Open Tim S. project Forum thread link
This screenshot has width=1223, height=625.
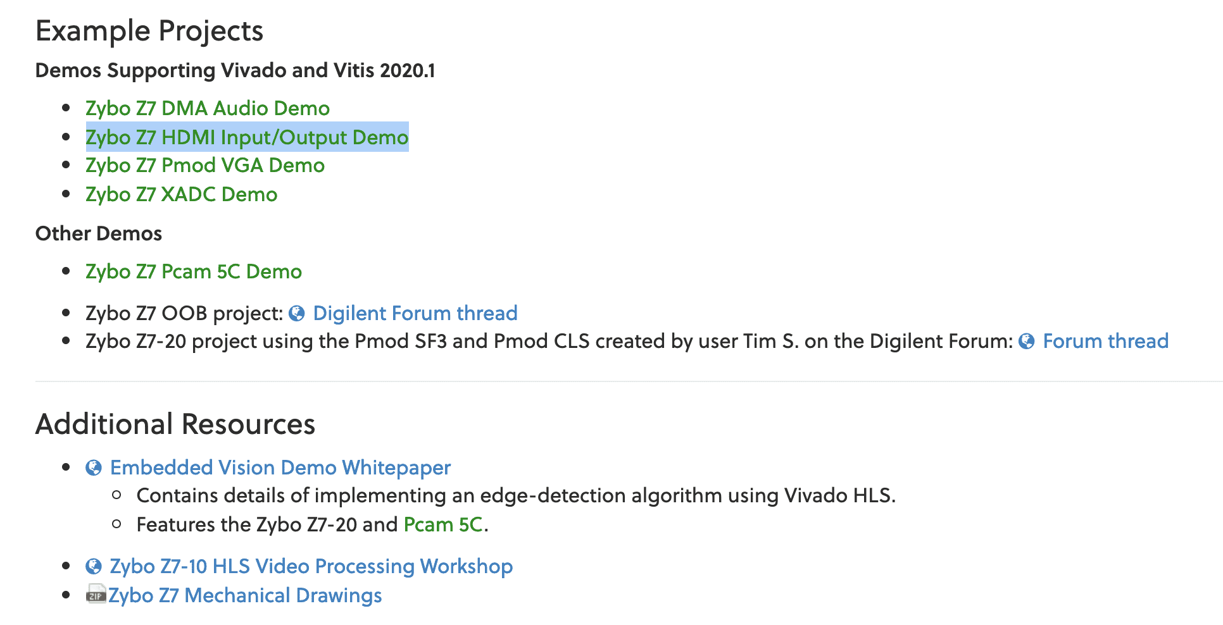(1105, 342)
